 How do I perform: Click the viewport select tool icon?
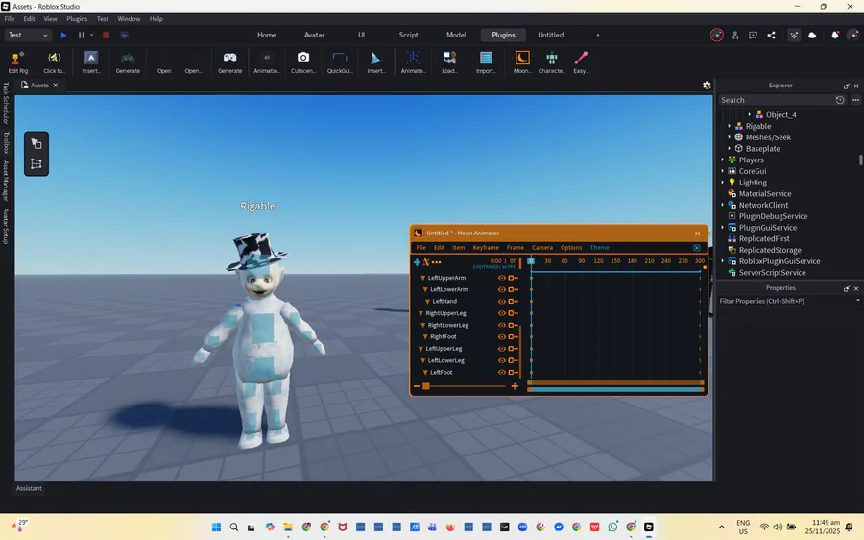(36, 144)
